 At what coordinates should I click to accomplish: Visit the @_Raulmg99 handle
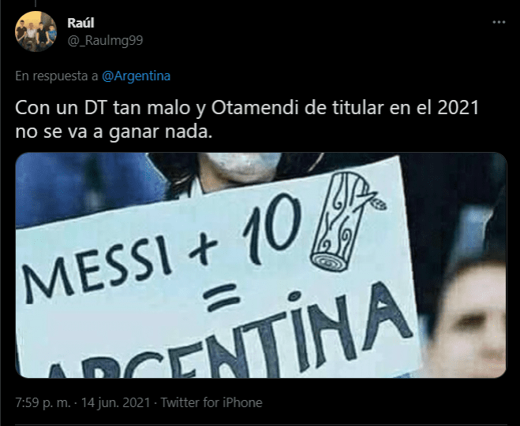pos(105,40)
